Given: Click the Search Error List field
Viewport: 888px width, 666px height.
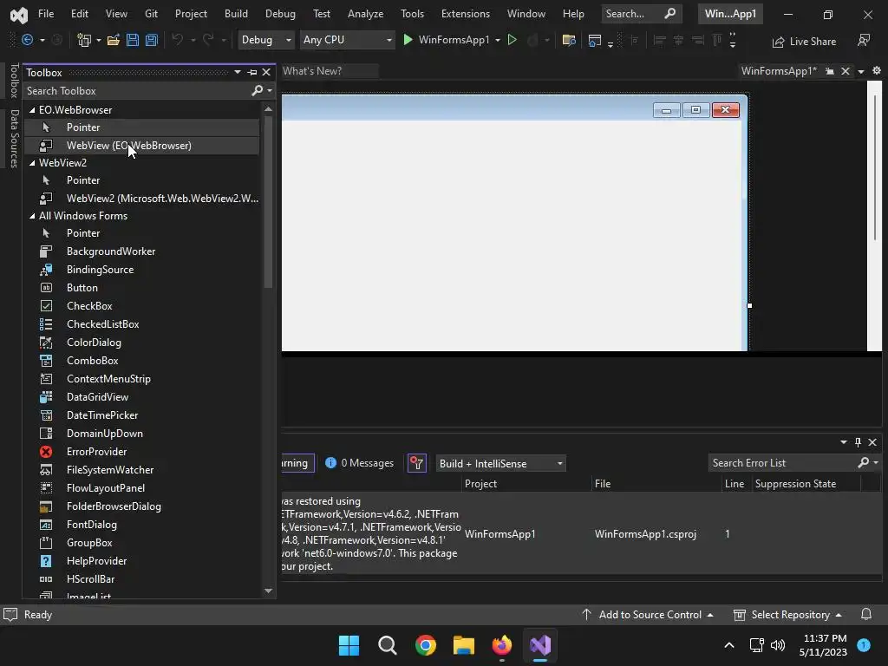Looking at the screenshot, I should click(x=783, y=463).
